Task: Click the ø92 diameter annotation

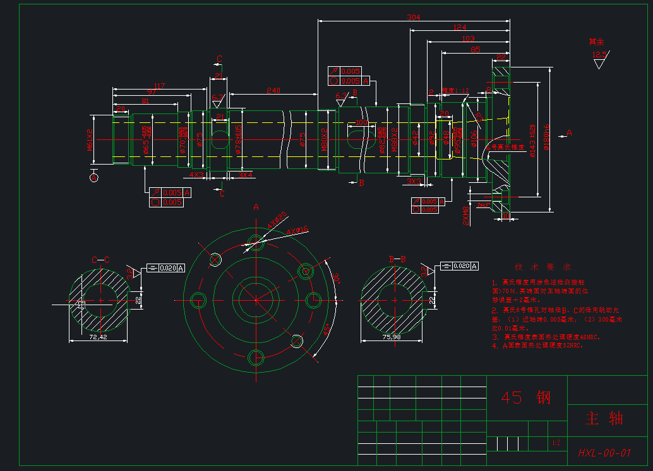Action: (432, 137)
